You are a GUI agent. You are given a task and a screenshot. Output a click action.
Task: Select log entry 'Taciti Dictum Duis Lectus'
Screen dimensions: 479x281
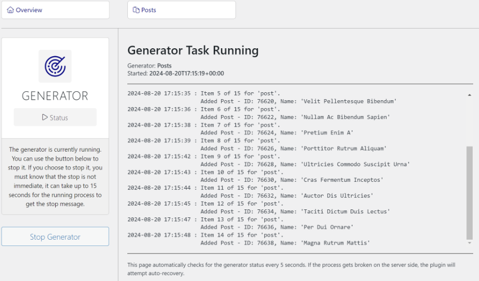[x=295, y=212]
